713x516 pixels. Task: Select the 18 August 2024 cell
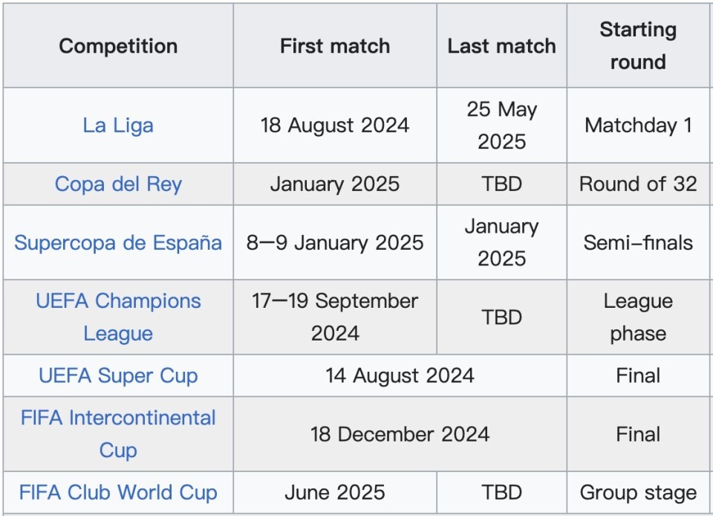pos(335,125)
